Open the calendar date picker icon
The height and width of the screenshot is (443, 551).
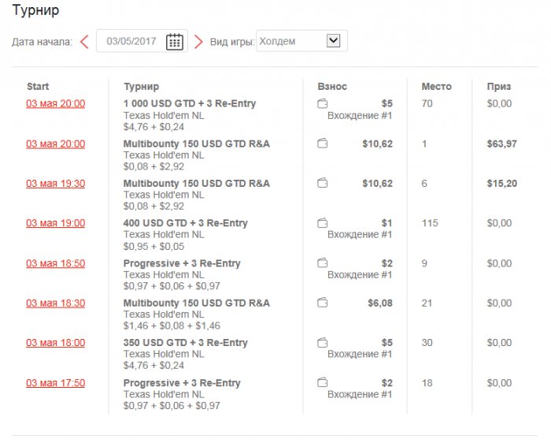coord(175,42)
